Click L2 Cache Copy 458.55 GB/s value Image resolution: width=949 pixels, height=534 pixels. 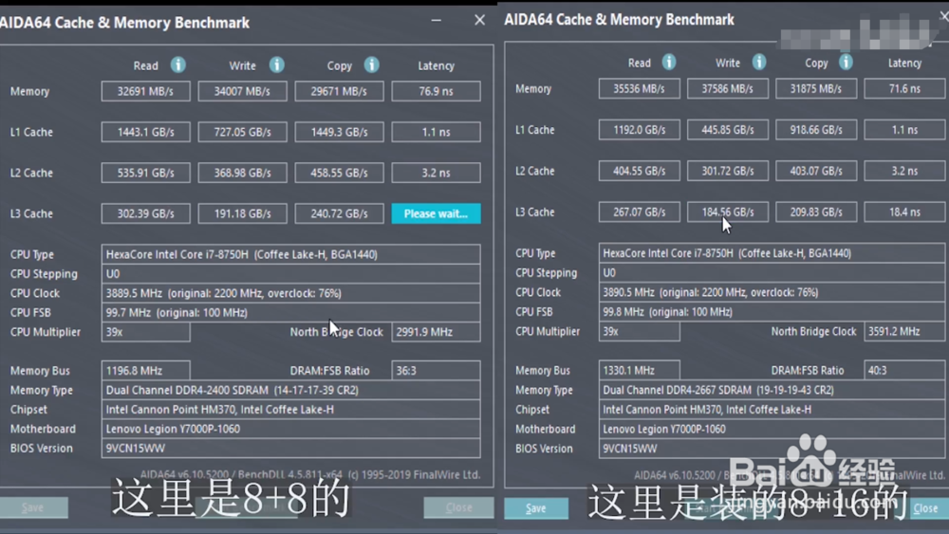(x=339, y=173)
